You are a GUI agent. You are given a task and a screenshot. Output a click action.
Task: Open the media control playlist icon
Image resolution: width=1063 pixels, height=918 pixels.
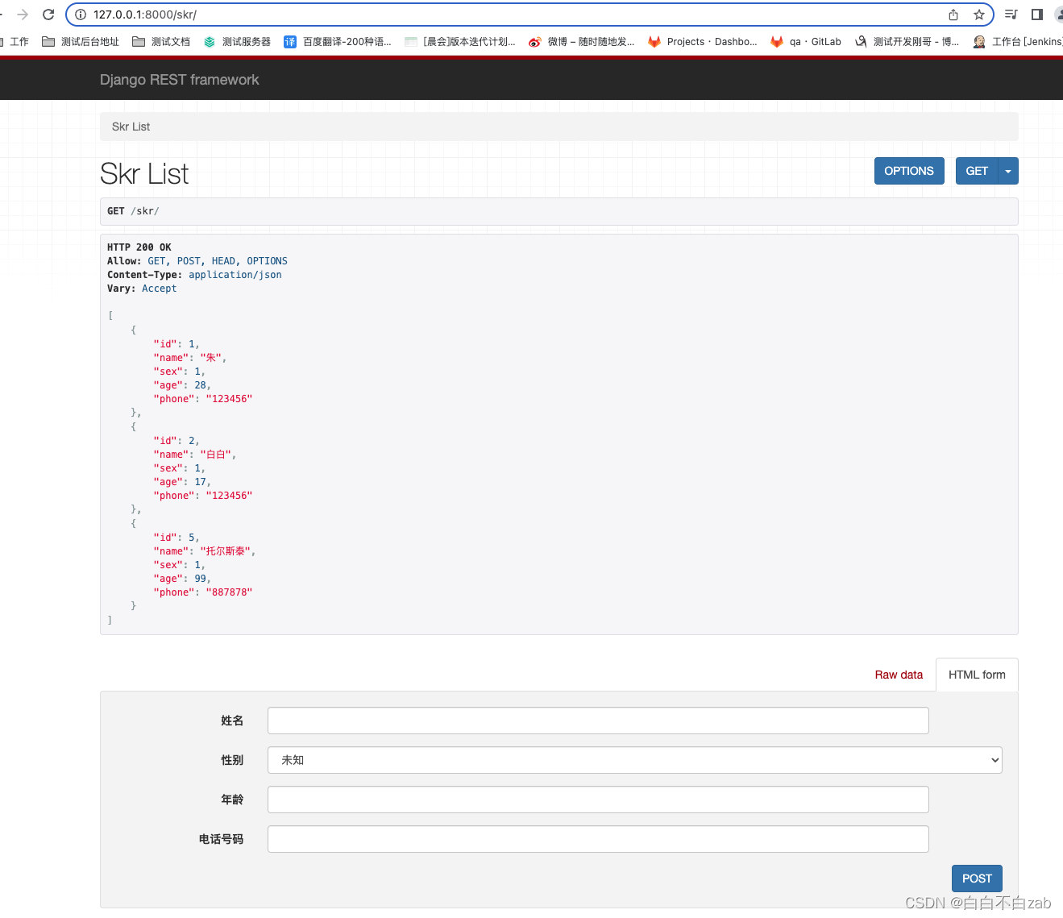click(x=1011, y=15)
